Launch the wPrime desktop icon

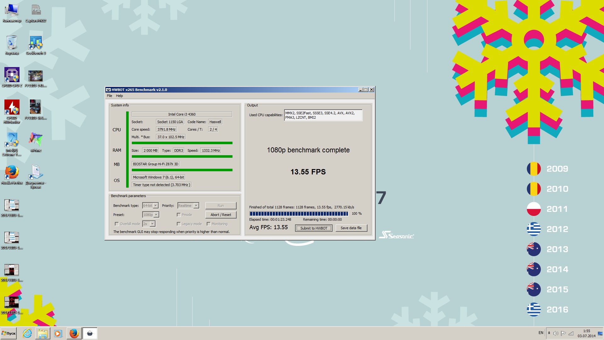[36, 142]
